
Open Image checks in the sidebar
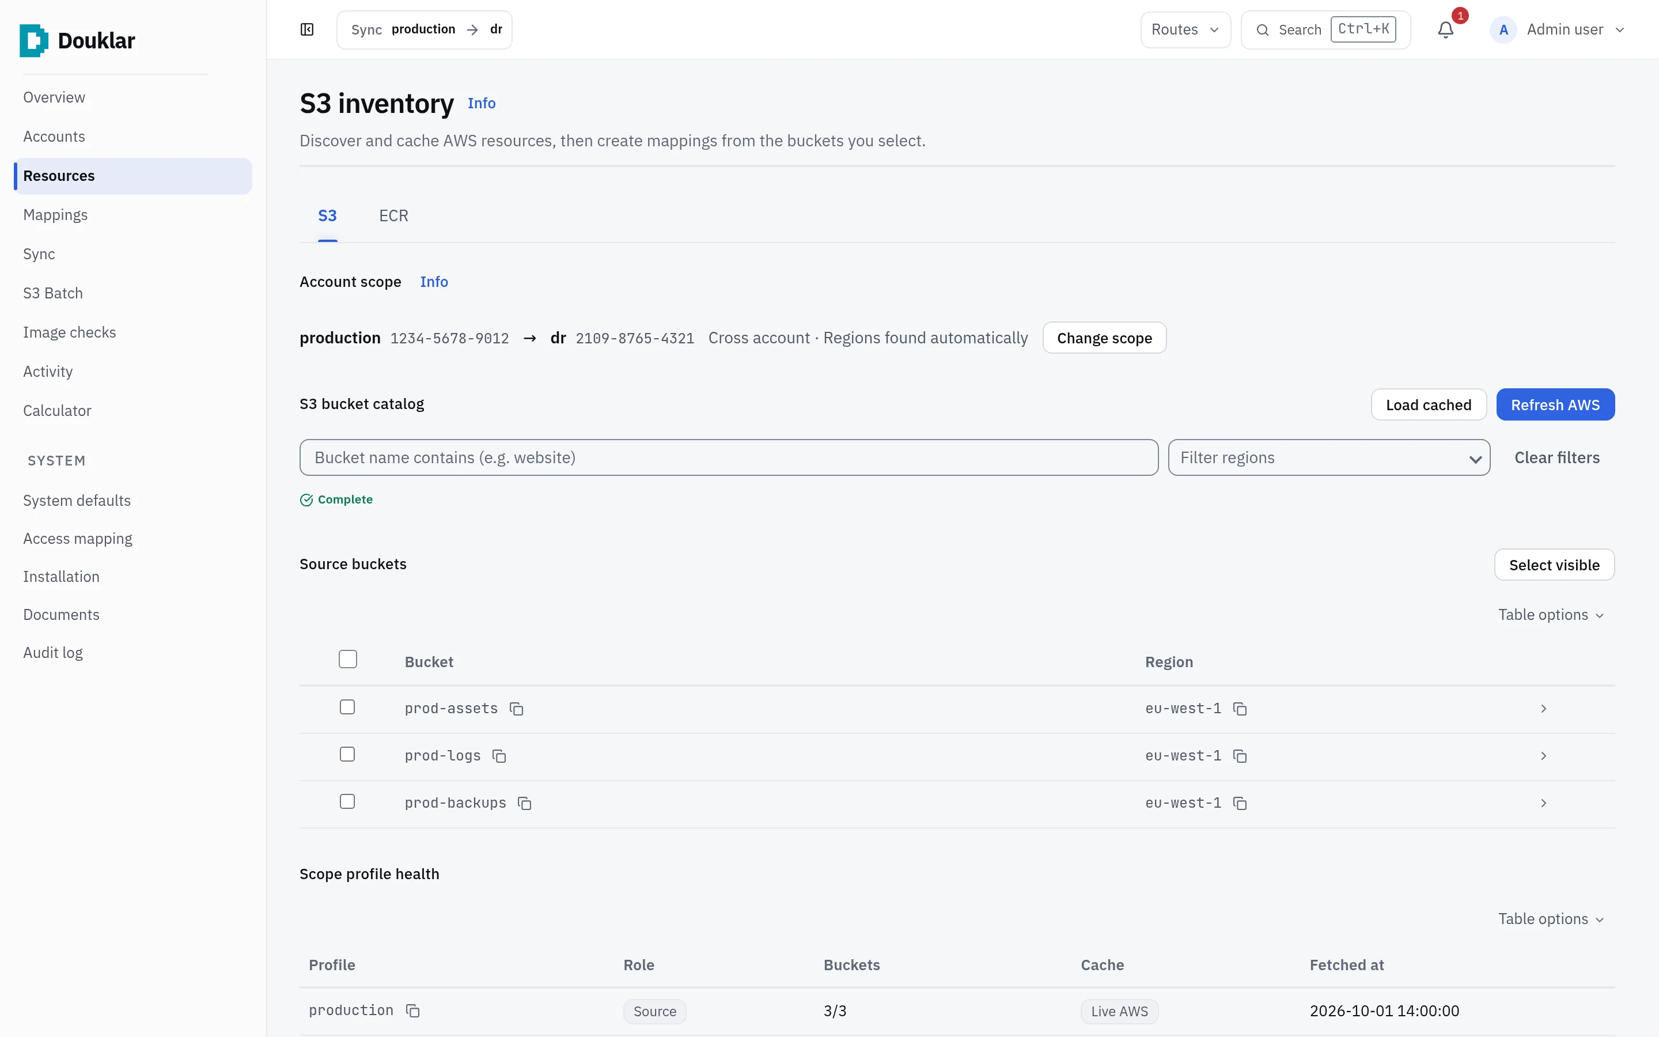coord(69,332)
